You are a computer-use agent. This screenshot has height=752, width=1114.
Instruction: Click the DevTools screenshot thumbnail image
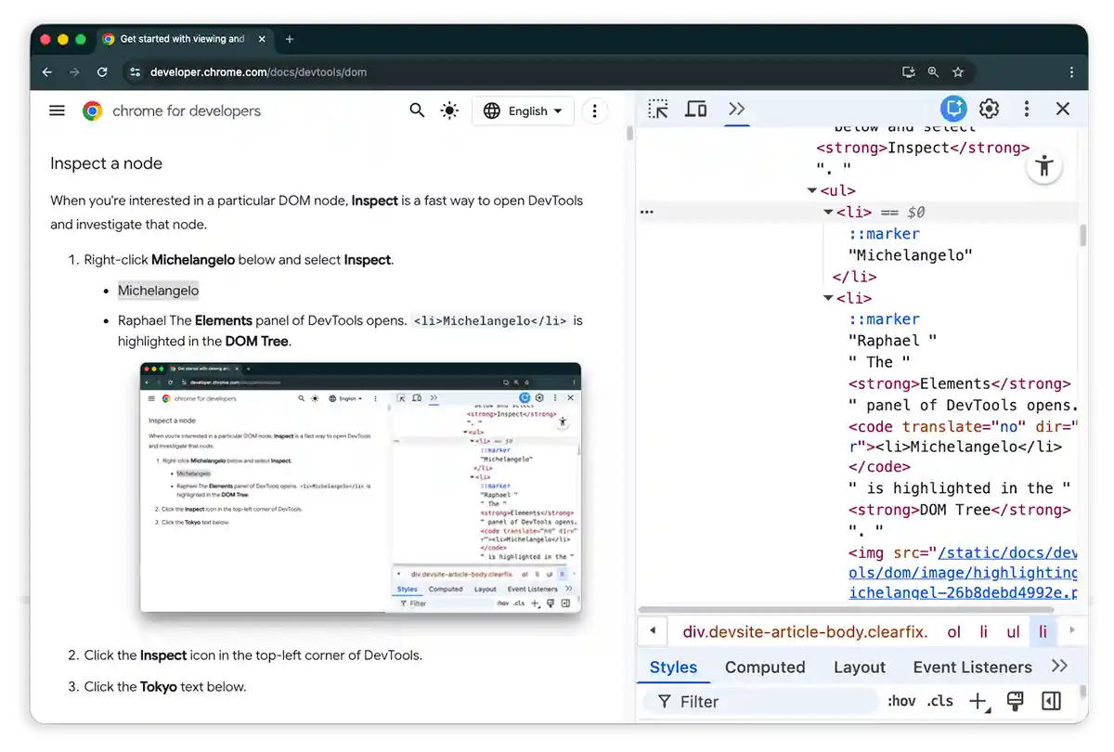[360, 487]
